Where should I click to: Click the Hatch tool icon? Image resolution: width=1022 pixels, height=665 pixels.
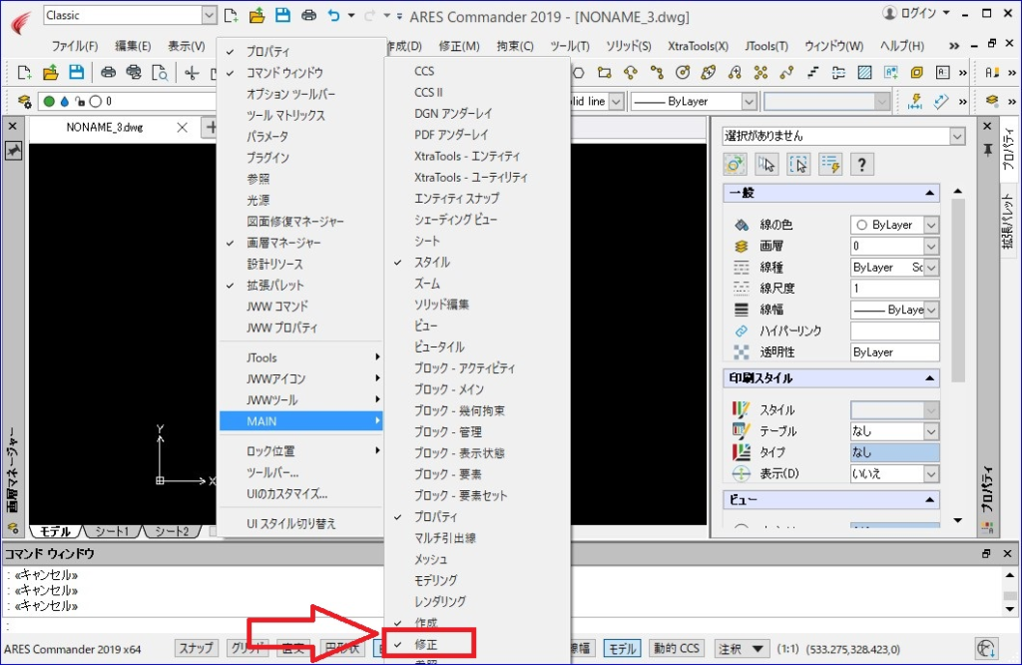864,73
